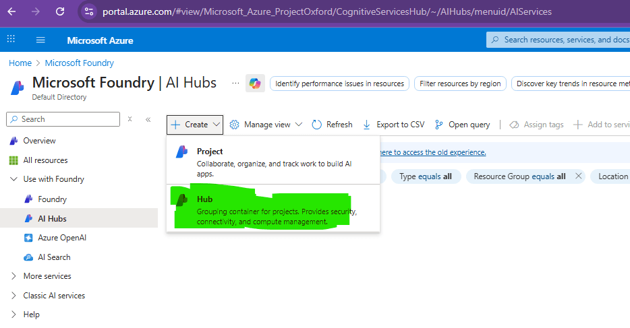The width and height of the screenshot is (630, 328).
Task: Open the Azure portal hamburger menu
Action: pos(40,40)
